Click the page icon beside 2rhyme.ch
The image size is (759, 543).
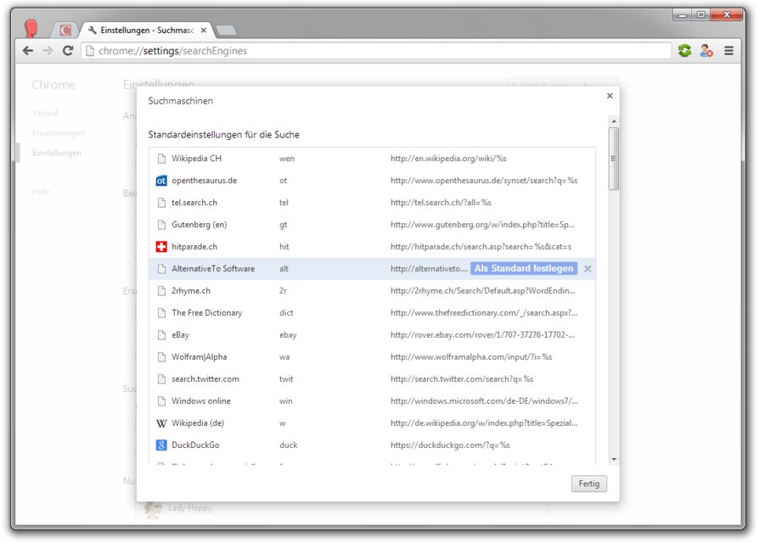(x=161, y=291)
